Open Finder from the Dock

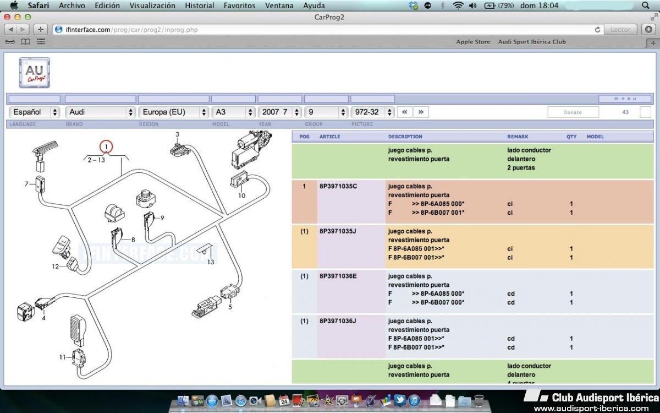(x=183, y=400)
